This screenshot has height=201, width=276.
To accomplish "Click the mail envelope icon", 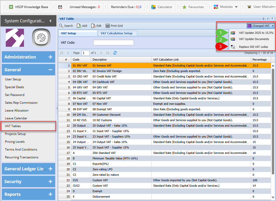I will point(60,7).
